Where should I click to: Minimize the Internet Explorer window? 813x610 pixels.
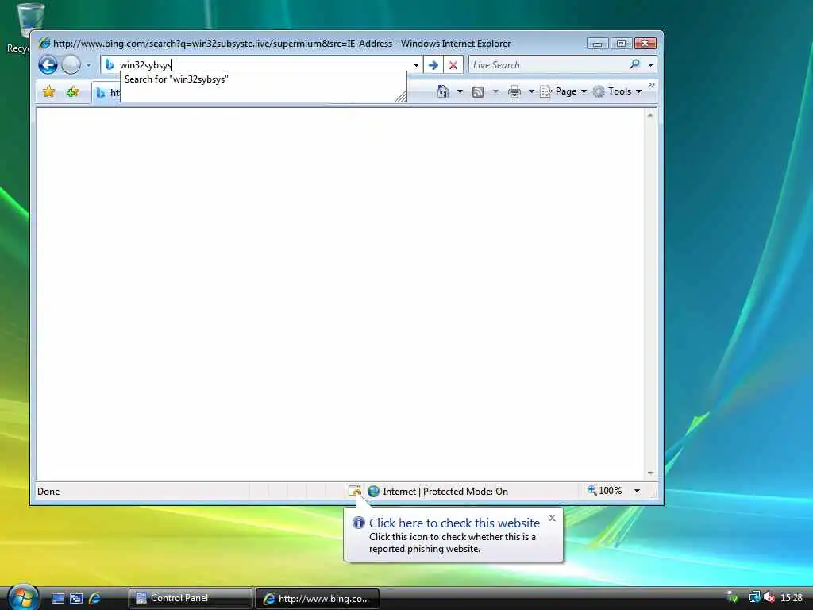pos(597,44)
